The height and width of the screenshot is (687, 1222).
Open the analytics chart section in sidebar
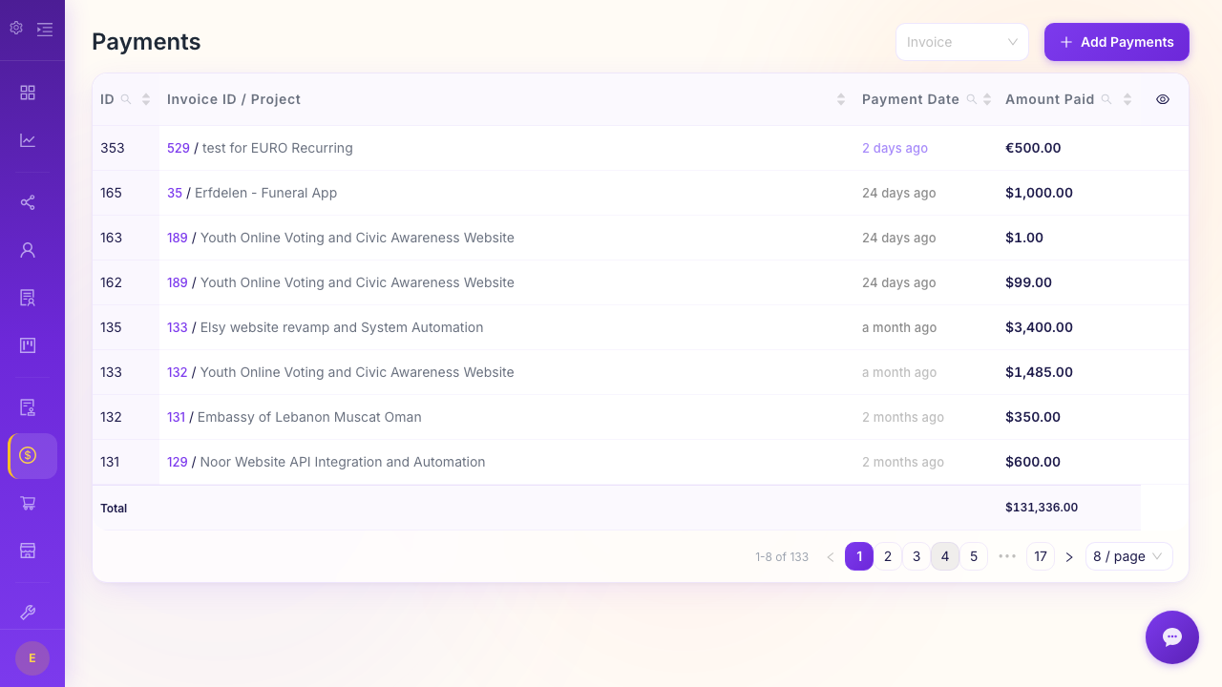click(x=27, y=139)
